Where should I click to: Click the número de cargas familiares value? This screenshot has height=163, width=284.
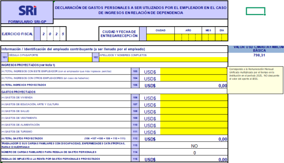194,152
